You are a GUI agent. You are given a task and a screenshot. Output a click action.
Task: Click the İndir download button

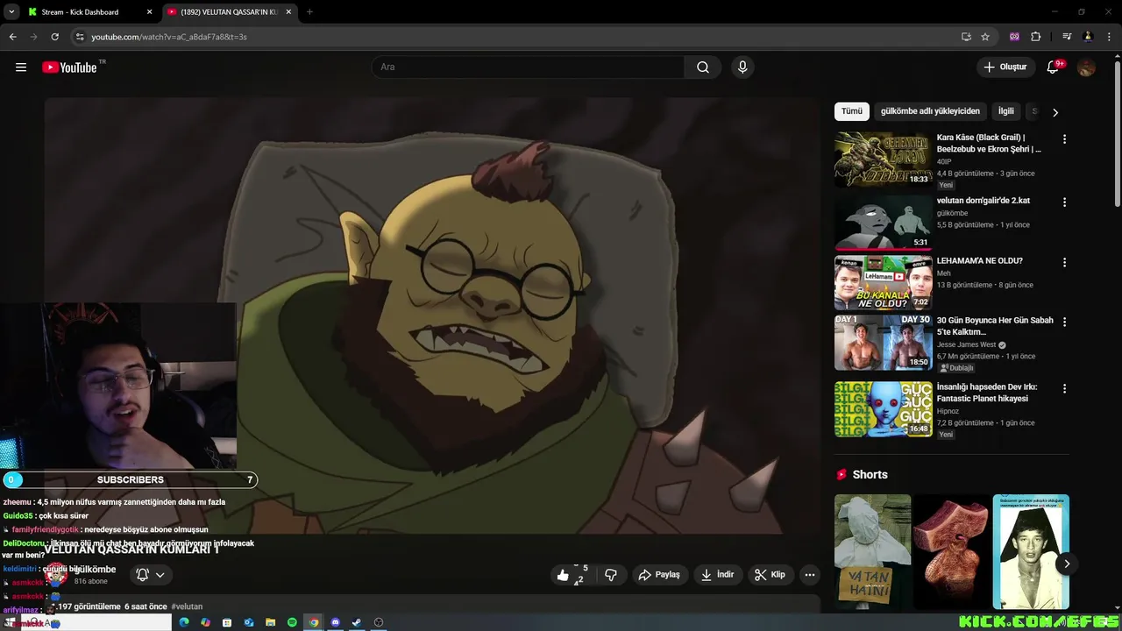point(717,575)
